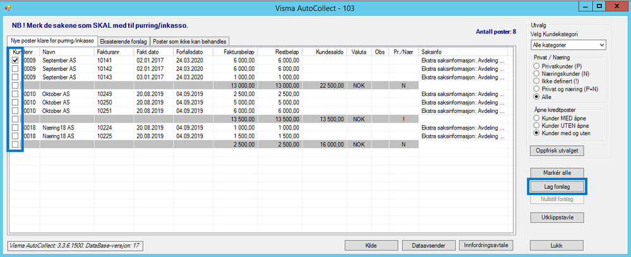Image resolution: width=631 pixels, height=257 pixels.
Task: Click the Oppfrisk utvalget button
Action: 557,151
